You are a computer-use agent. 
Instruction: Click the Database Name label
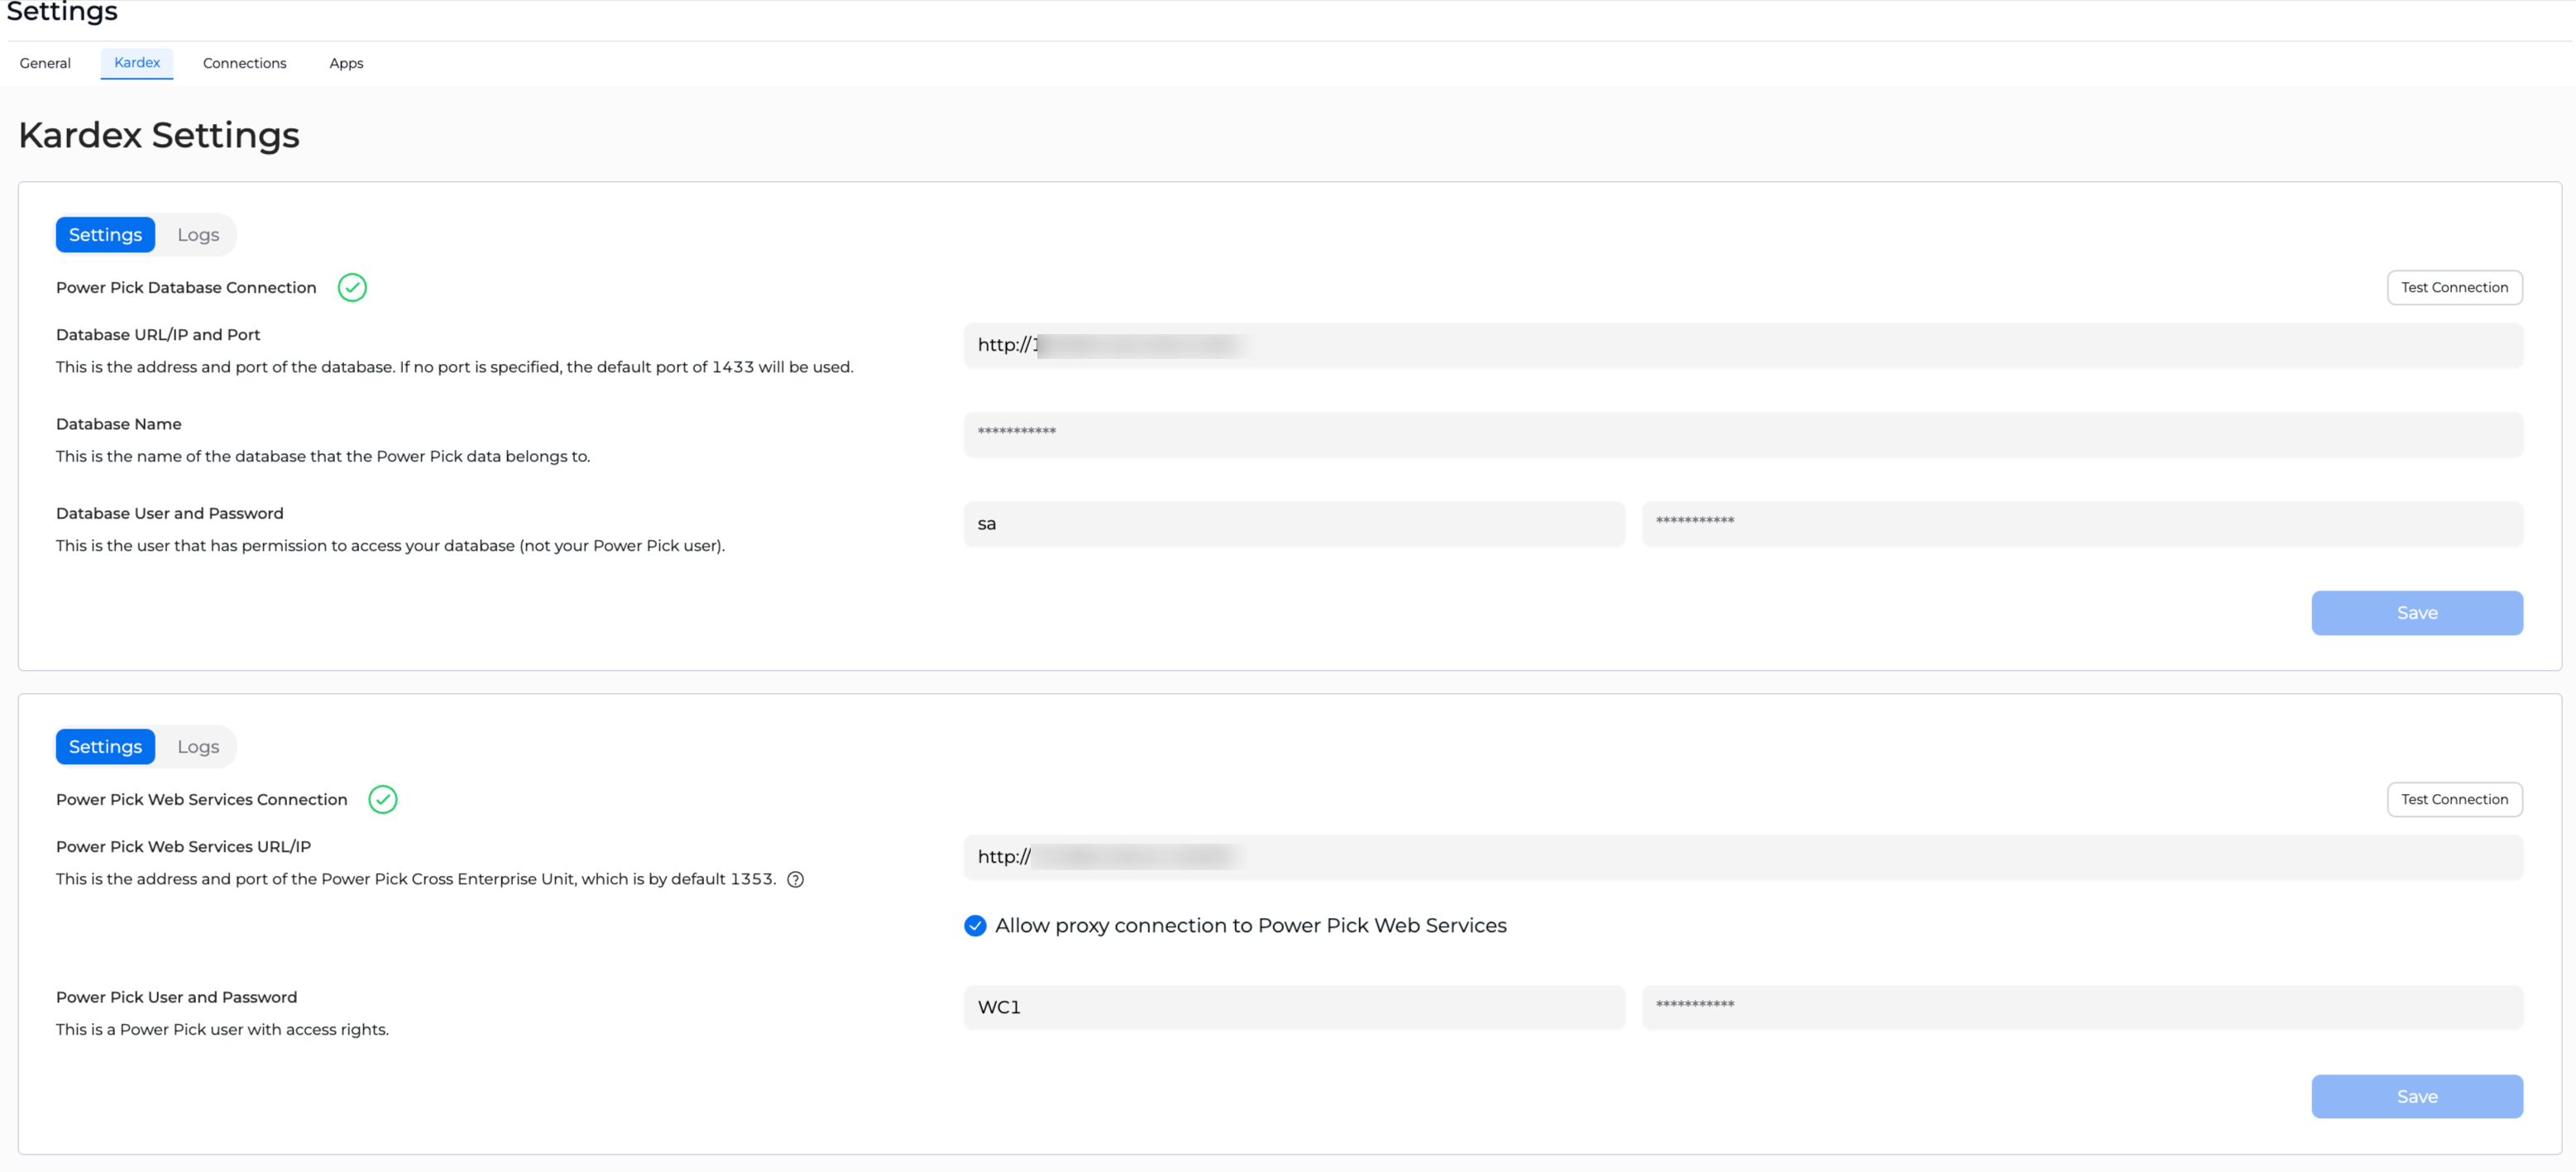tap(119, 425)
